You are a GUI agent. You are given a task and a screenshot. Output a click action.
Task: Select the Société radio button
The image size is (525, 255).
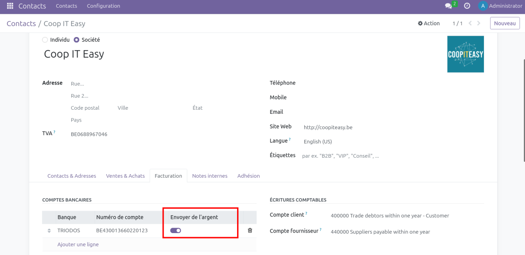click(x=76, y=40)
